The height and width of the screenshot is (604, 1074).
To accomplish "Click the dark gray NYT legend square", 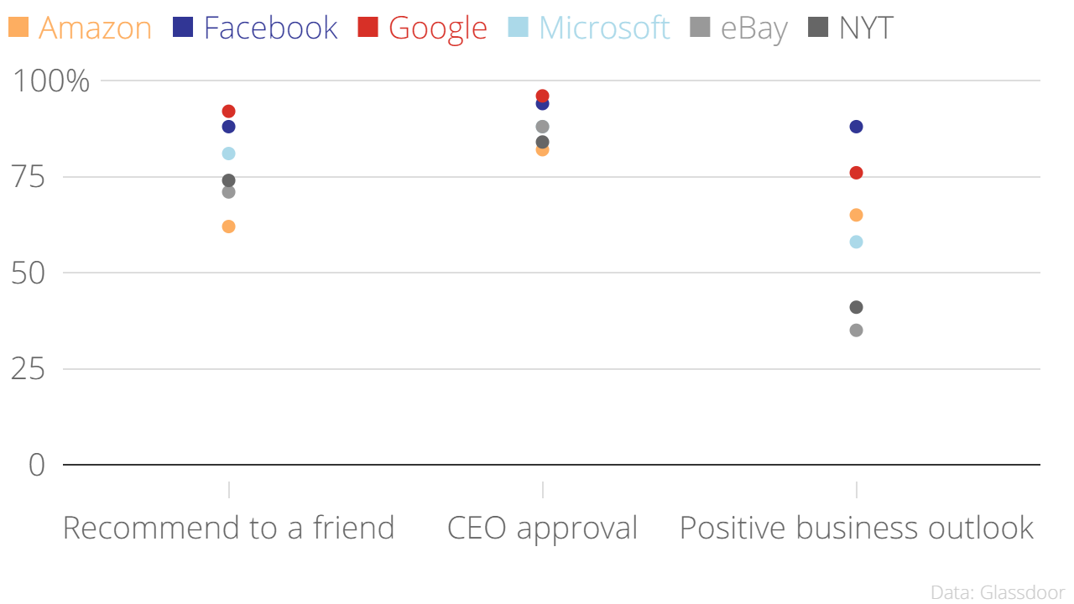I will coord(817,28).
